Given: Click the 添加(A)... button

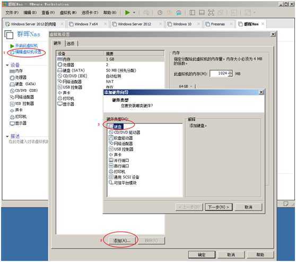Looking at the screenshot, I should pos(122,240).
